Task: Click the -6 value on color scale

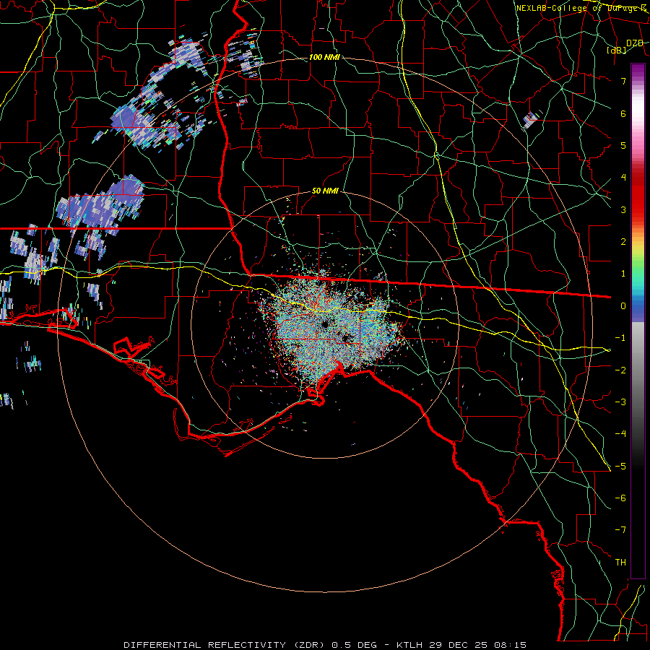Action: 620,498
